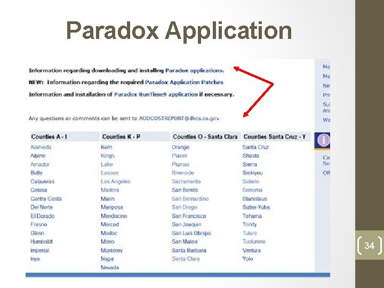The image size is (384, 288).
Task: Select San Francisco county
Action: point(189,216)
